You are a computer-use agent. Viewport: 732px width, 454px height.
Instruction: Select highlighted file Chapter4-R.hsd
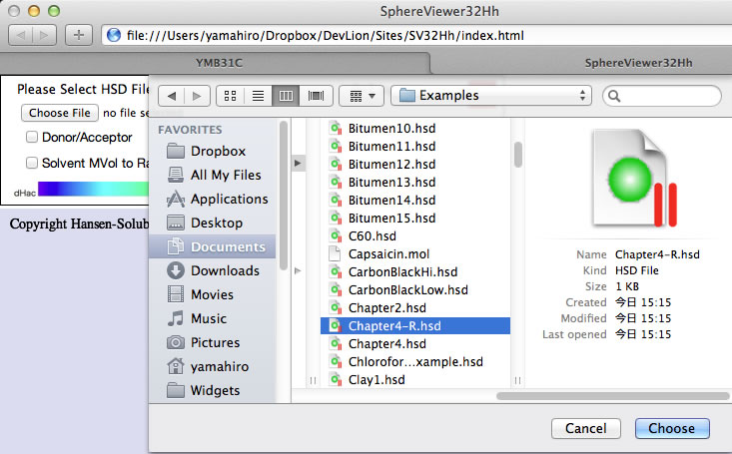point(415,326)
